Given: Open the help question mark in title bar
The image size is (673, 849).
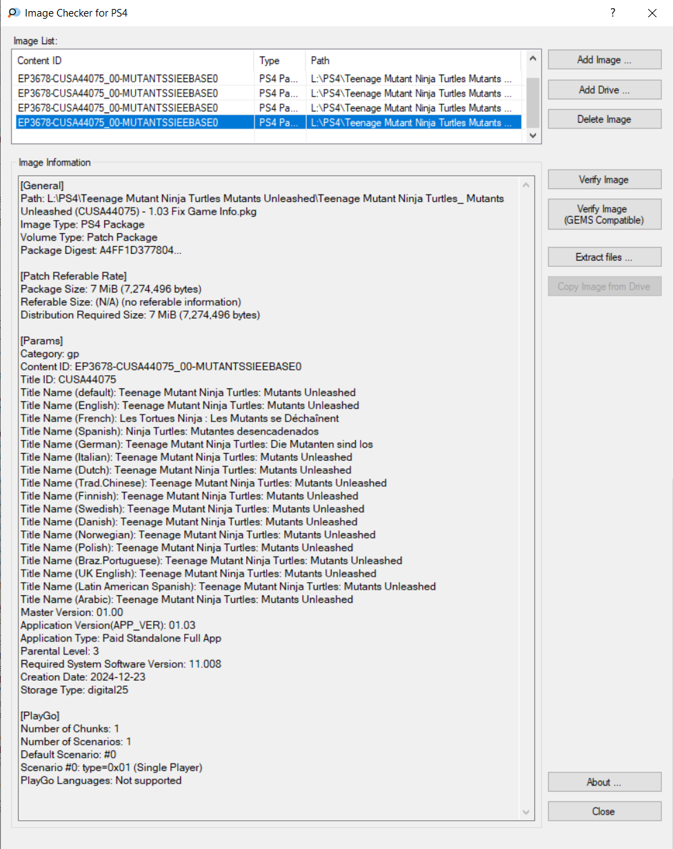Looking at the screenshot, I should [612, 12].
